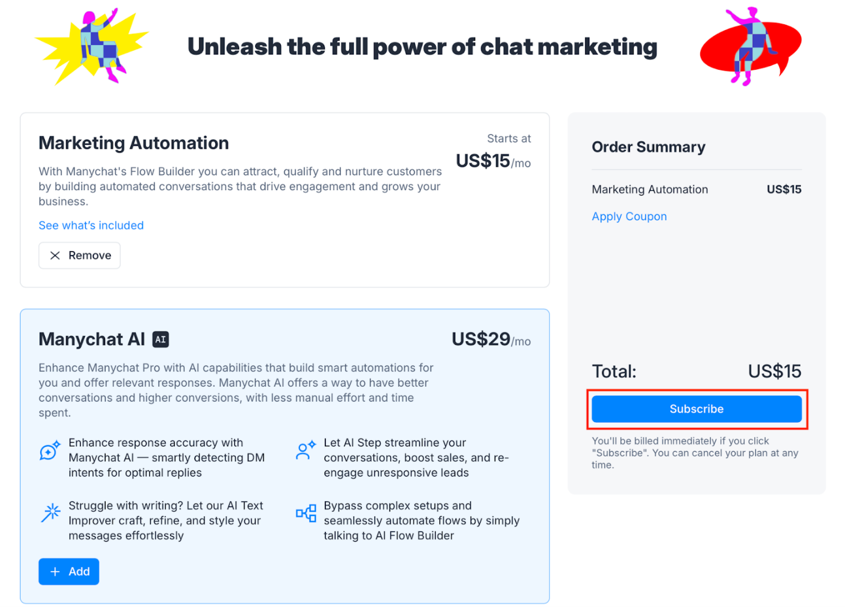
Task: Click the black AI badge next to Manychat AI
Action: point(160,339)
